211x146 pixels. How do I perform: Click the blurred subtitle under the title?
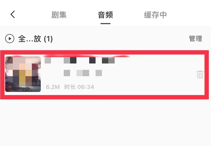click(83, 73)
